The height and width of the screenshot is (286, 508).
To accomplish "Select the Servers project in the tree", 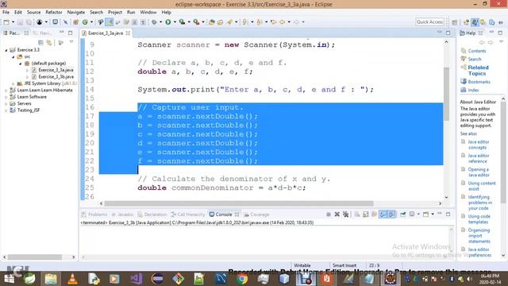I will [24, 104].
